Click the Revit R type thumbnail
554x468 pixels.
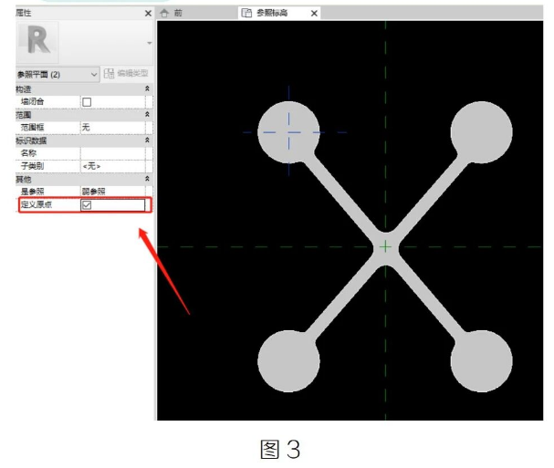(x=37, y=43)
